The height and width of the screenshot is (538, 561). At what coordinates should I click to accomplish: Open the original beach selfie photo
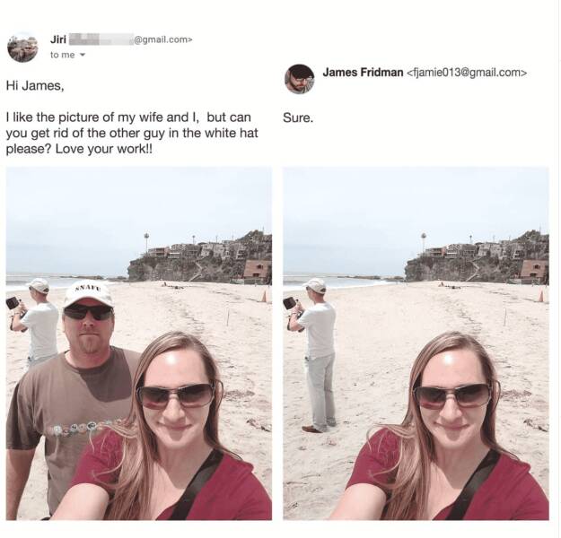(139, 343)
